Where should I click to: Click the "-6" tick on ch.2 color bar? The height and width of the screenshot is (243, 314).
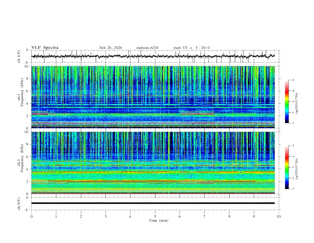pyautogui.click(x=292, y=178)
